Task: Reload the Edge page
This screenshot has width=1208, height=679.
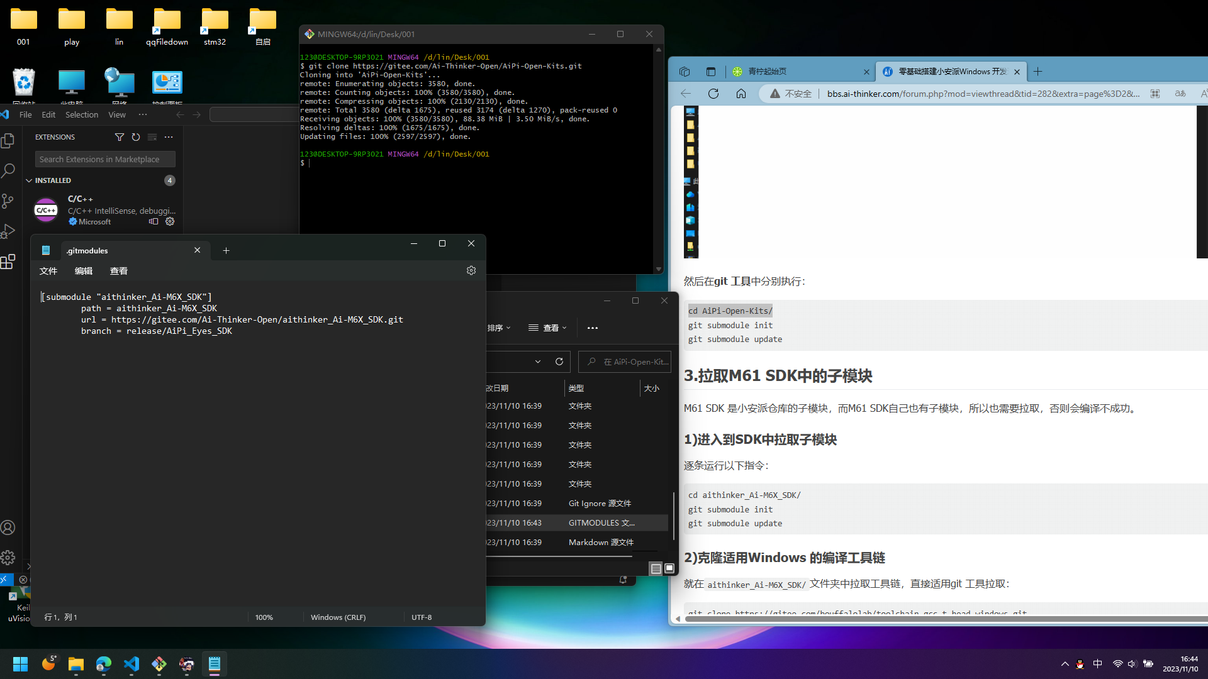Action: click(x=713, y=94)
